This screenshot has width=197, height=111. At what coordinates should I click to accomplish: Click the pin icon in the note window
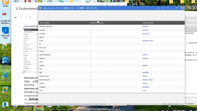coord(107,5)
